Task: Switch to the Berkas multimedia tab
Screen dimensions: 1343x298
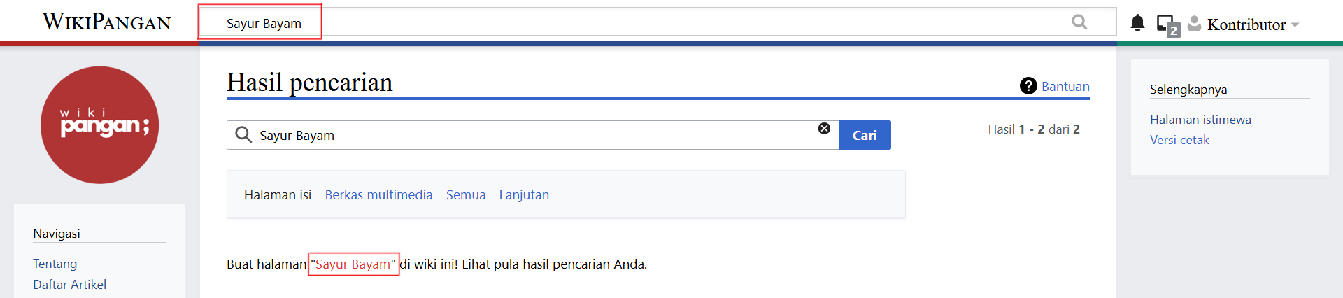Action: 378,195
